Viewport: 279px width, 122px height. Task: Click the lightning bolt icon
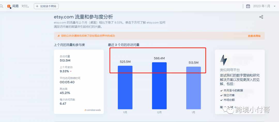pos(223,60)
